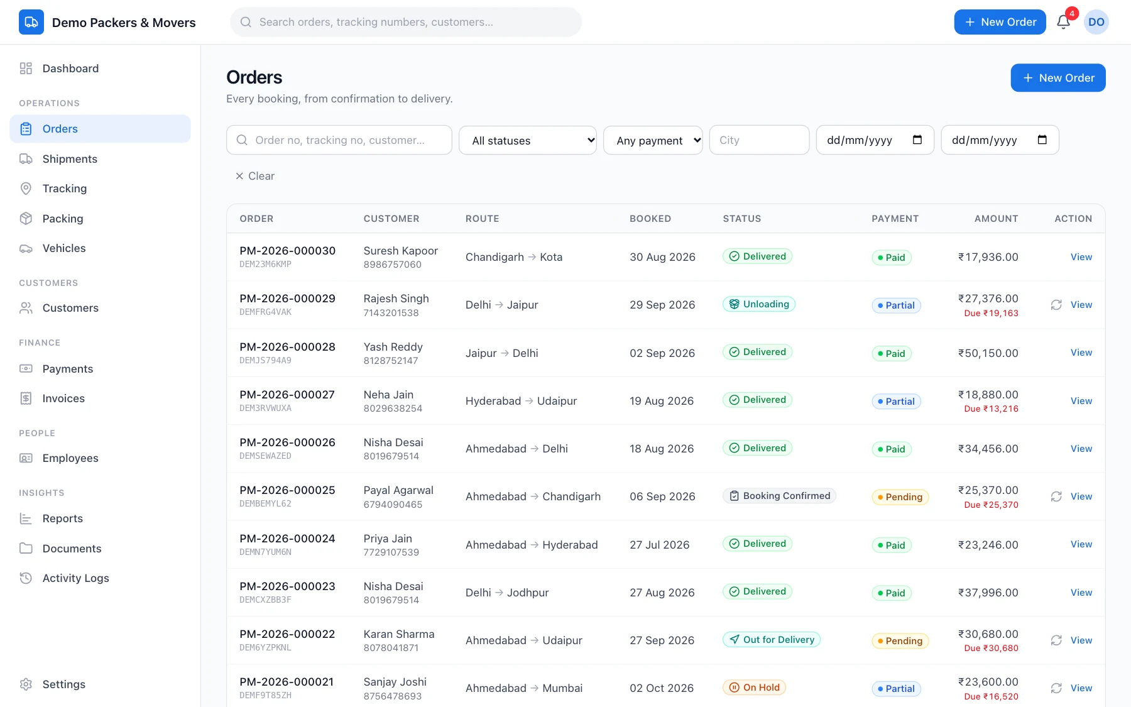This screenshot has height=707, width=1131.
Task: Open the Any payment dropdown
Action: pyautogui.click(x=653, y=140)
